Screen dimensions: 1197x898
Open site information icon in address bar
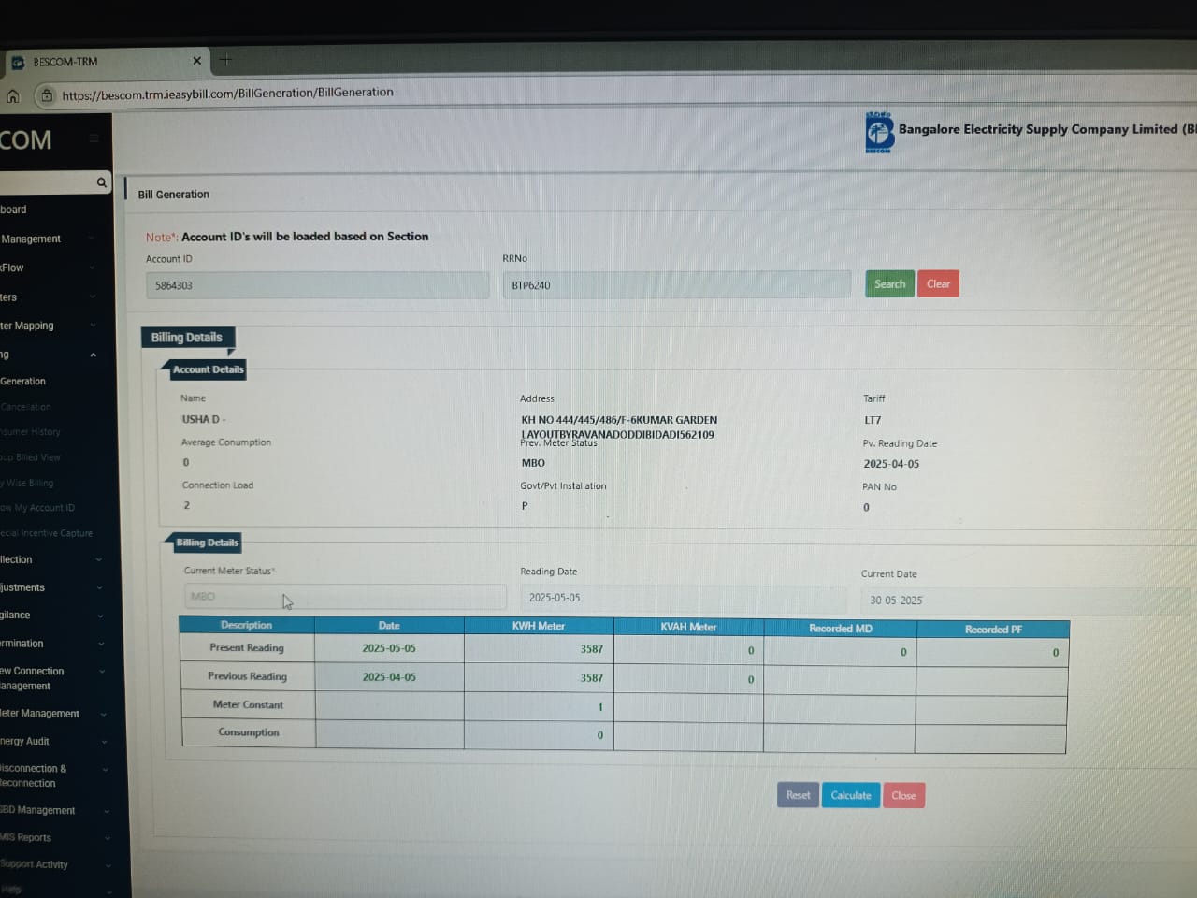47,94
